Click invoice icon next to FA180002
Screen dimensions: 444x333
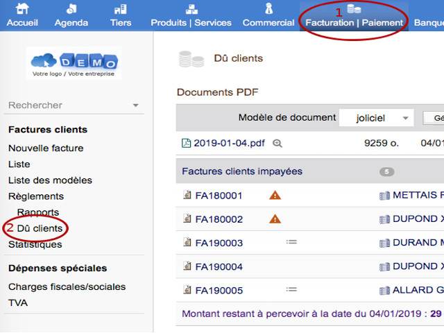click(187, 219)
